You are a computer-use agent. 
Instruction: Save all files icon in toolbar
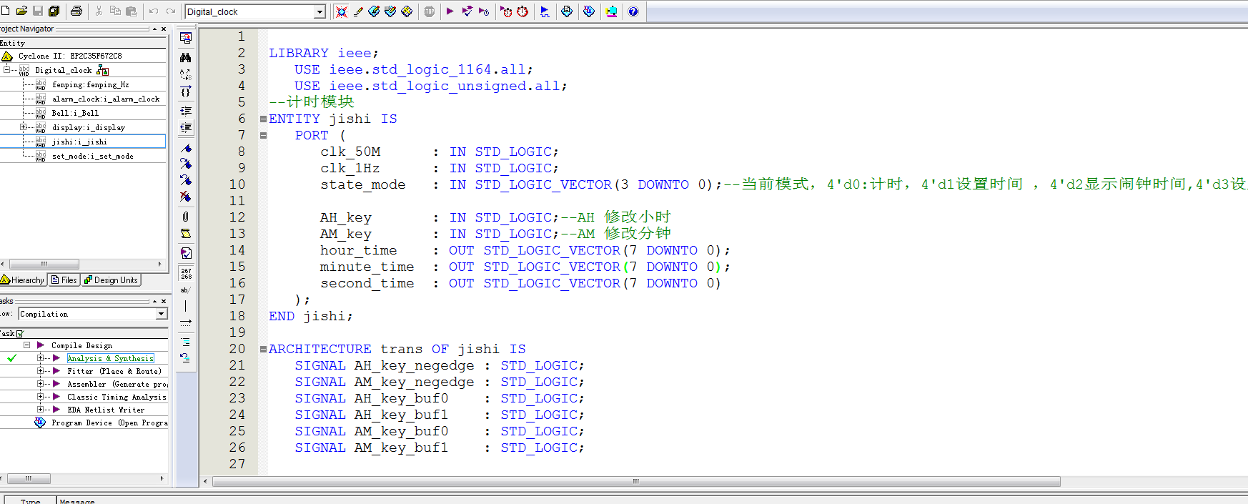(54, 11)
